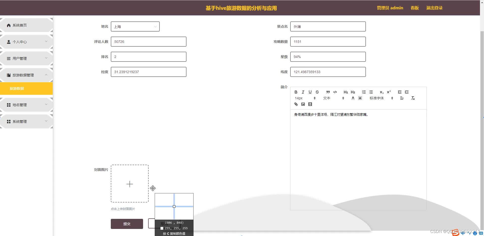Insert a bulleted list

[371, 92]
